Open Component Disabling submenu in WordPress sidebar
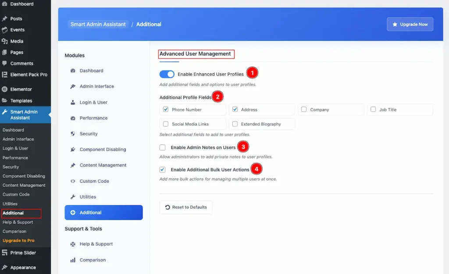 (24, 176)
